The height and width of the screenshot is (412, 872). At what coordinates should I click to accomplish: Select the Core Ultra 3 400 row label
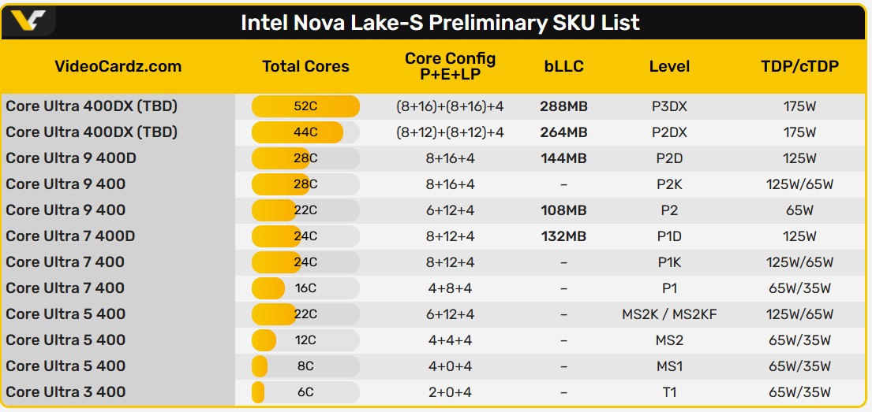[66, 392]
